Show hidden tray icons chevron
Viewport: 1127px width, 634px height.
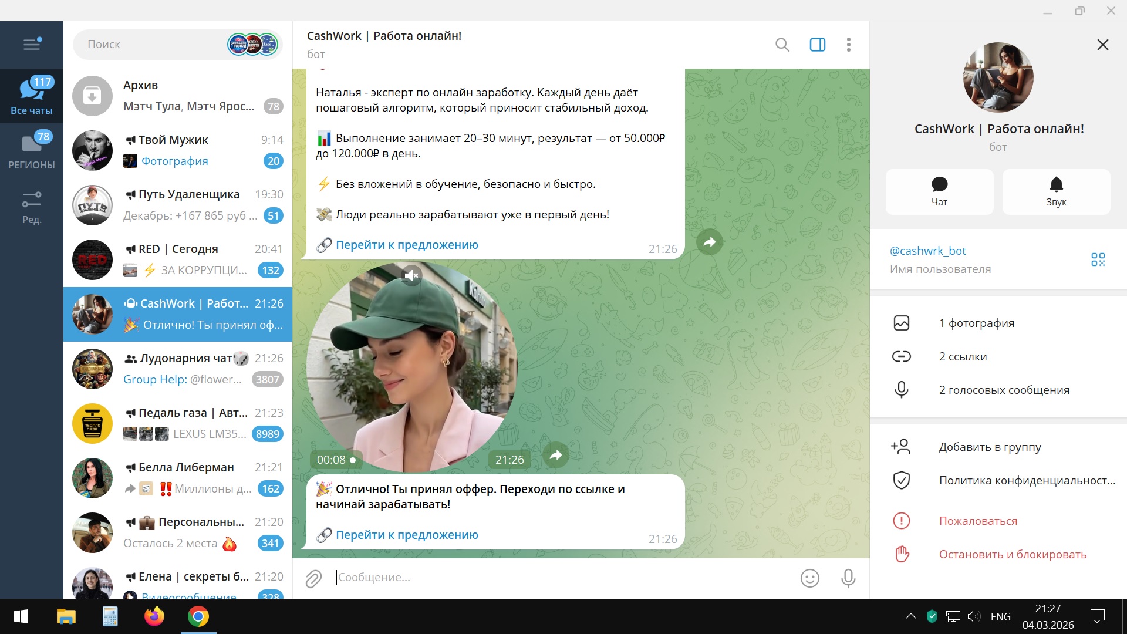910,616
